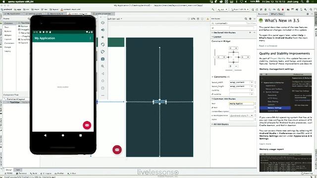Select the Text tab at bottom
Screen dimensions: 317x178
pos(18,170)
